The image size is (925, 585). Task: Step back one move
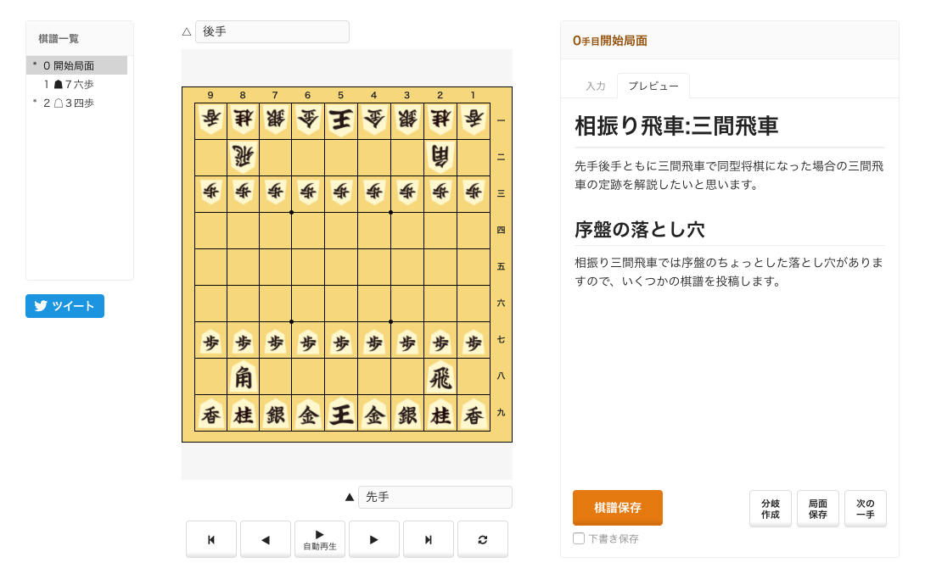(x=266, y=539)
